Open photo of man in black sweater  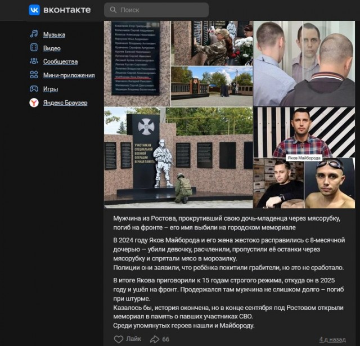(x=278, y=183)
